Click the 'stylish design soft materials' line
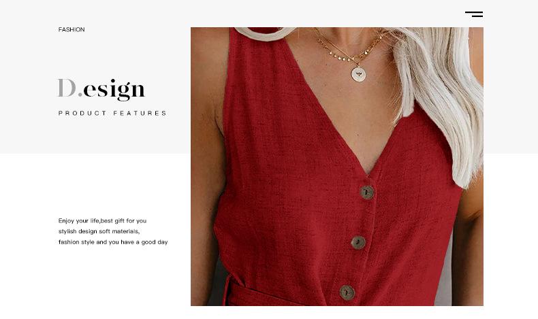The width and height of the screenshot is (538, 319). coord(99,231)
